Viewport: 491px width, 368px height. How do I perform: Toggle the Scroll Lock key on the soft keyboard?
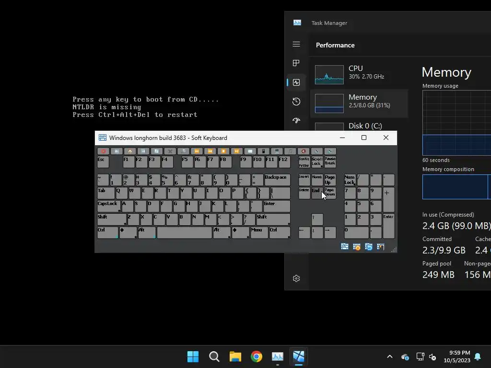click(317, 162)
